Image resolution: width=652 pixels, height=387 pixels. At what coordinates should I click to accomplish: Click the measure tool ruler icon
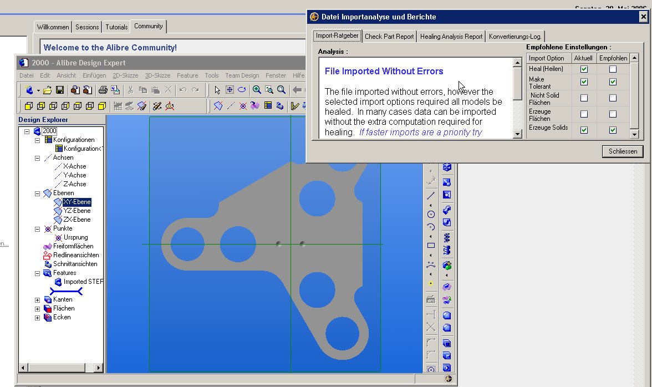tap(295, 106)
